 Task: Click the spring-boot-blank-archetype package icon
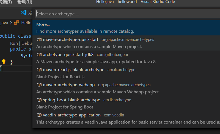point(39,100)
